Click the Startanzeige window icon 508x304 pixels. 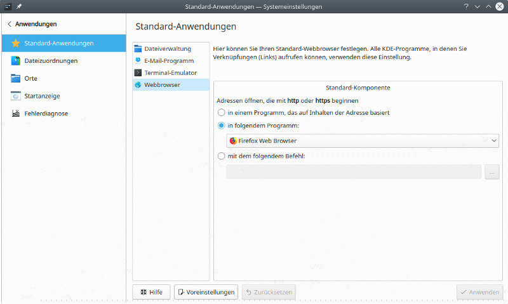[16, 96]
